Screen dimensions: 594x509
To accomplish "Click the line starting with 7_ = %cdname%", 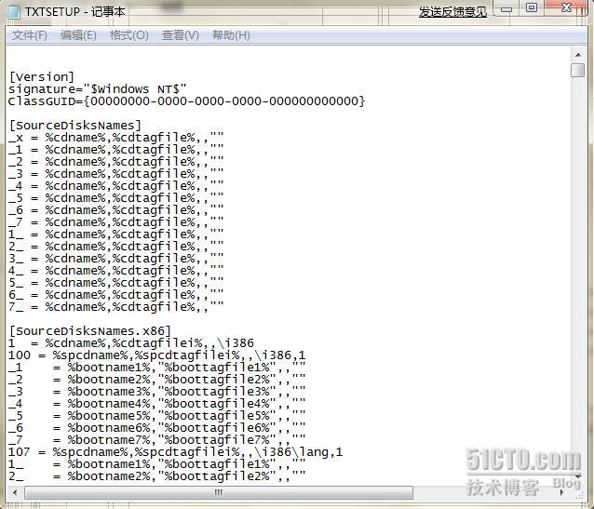I will pyautogui.click(x=116, y=307).
